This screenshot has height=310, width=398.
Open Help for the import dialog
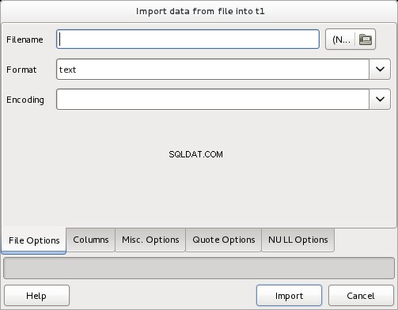pyautogui.click(x=36, y=296)
